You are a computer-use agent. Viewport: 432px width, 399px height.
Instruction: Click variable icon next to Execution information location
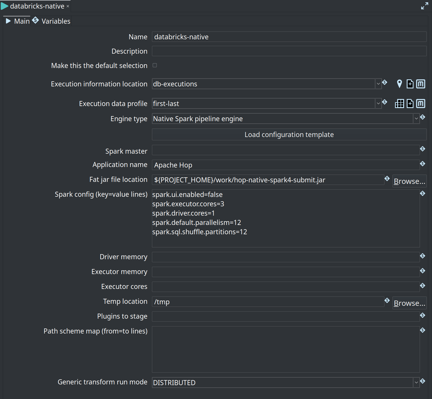(384, 82)
